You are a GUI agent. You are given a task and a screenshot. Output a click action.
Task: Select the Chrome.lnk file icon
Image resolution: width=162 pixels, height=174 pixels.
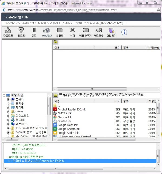tap(55, 117)
